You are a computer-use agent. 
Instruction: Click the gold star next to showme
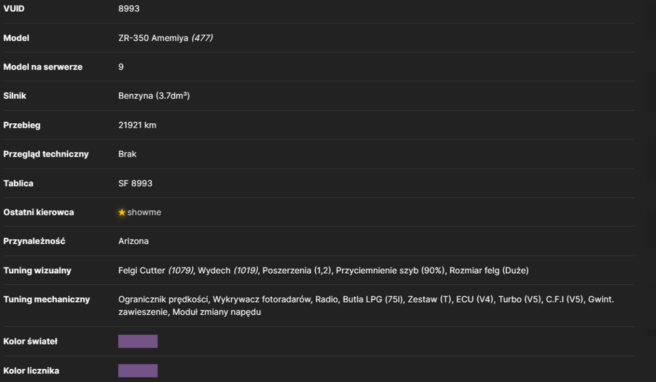(122, 212)
